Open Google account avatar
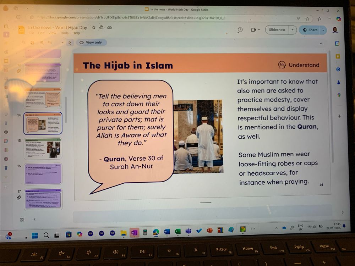The height and width of the screenshot is (266, 355). (335, 30)
